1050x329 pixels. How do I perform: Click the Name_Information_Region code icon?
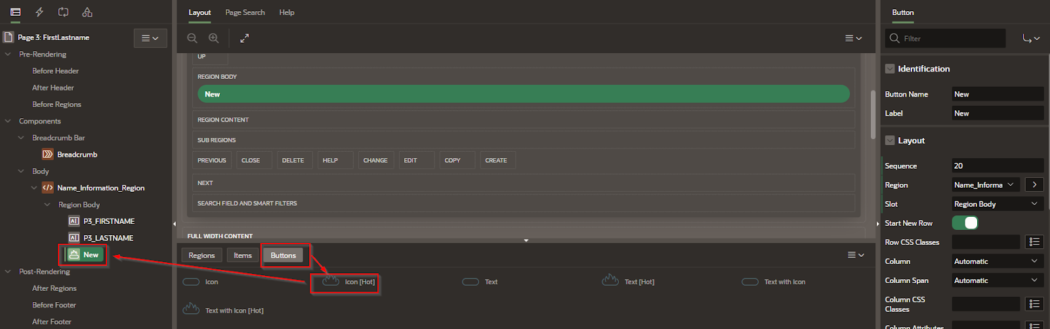[48, 188]
